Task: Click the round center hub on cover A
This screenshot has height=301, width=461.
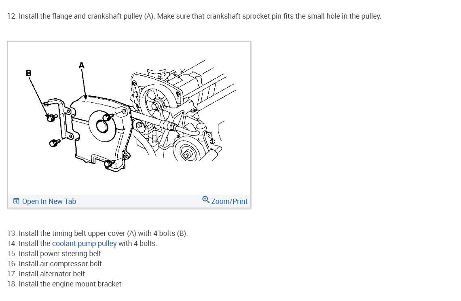Action: pos(102,127)
